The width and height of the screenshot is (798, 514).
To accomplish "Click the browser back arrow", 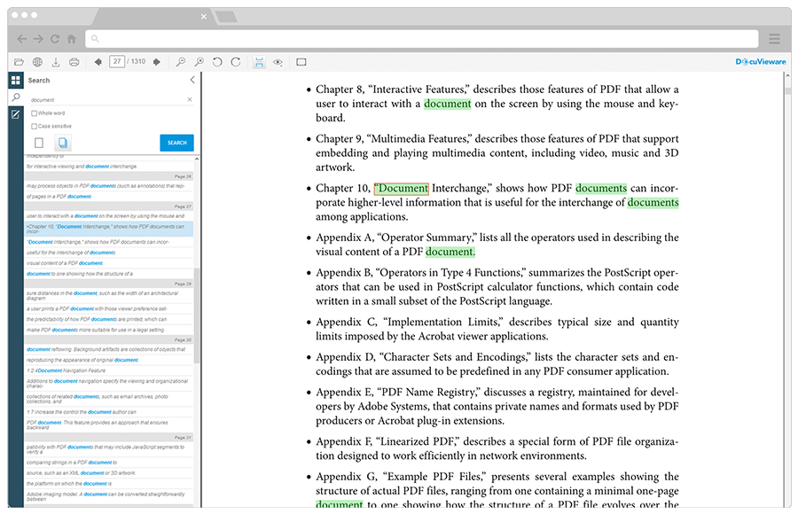I will point(22,39).
